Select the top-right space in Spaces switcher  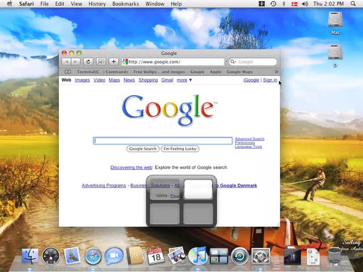198,189
